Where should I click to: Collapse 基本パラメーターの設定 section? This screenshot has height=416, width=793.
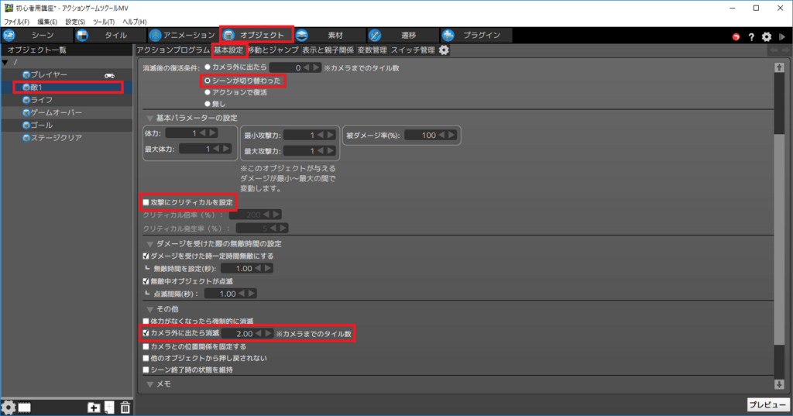pos(149,119)
